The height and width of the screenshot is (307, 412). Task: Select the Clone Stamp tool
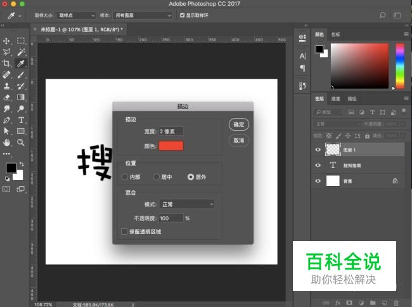(6, 86)
